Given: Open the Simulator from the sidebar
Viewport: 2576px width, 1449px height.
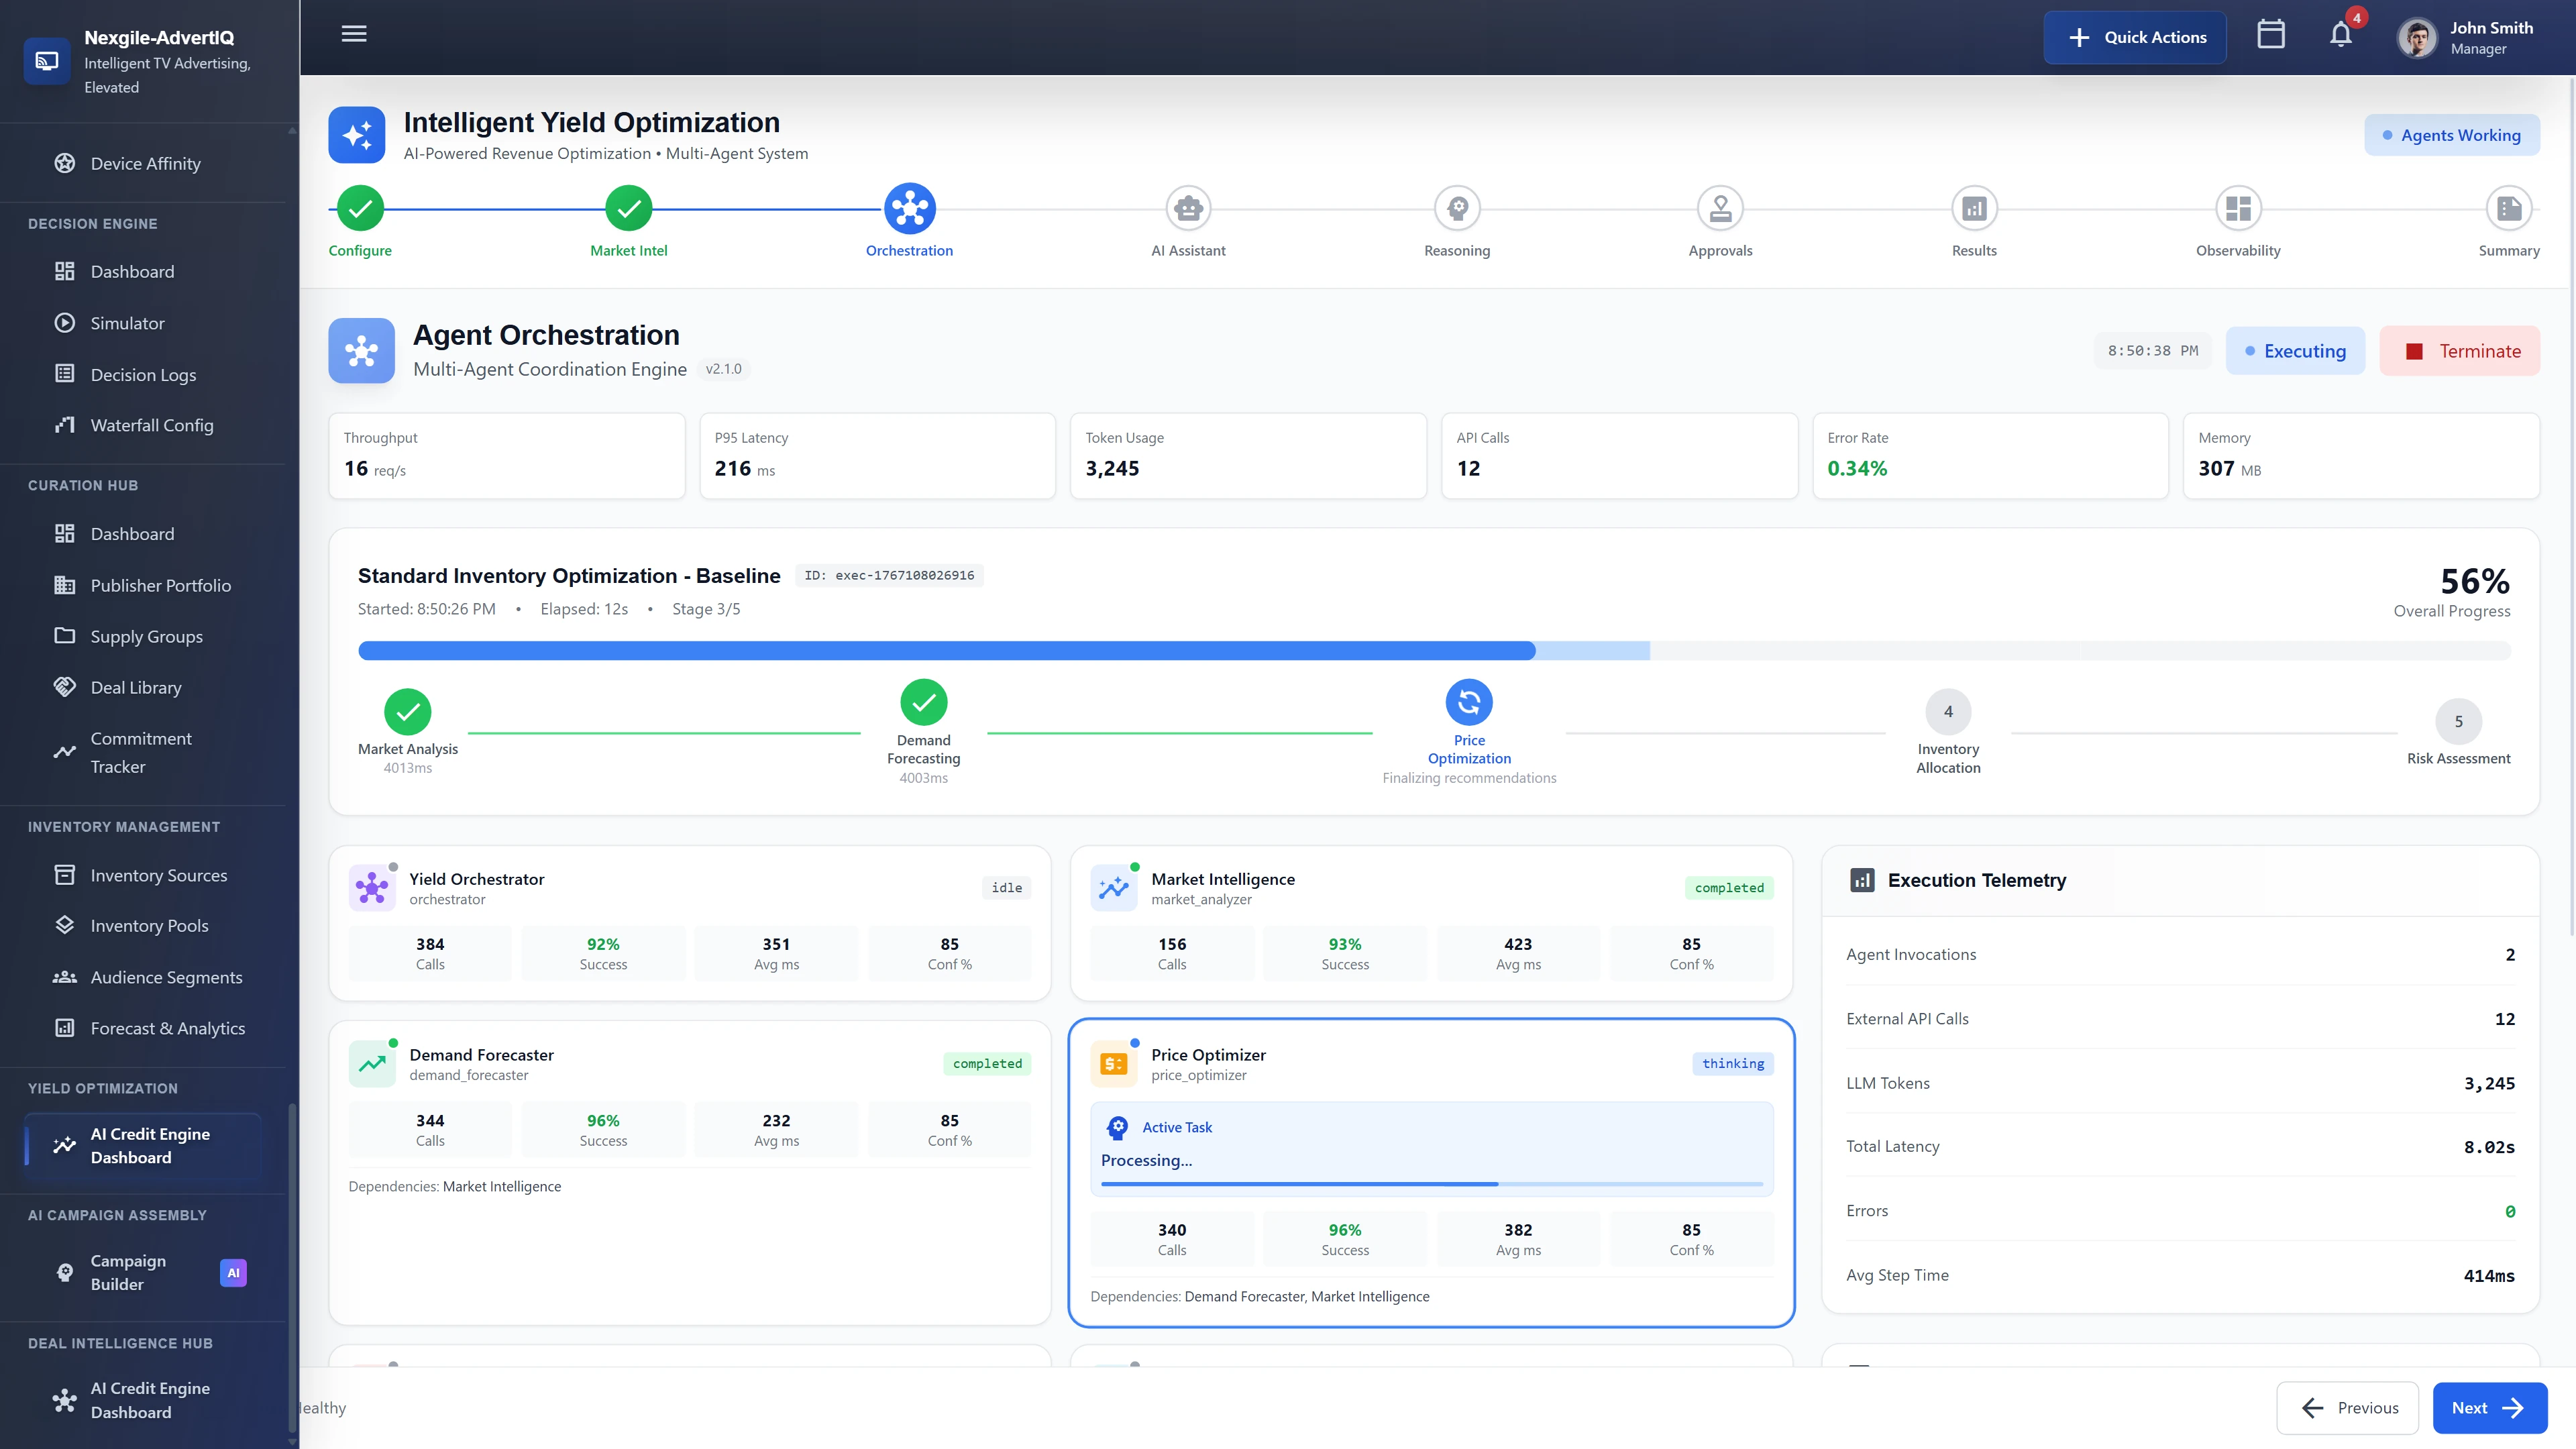Looking at the screenshot, I should point(126,322).
